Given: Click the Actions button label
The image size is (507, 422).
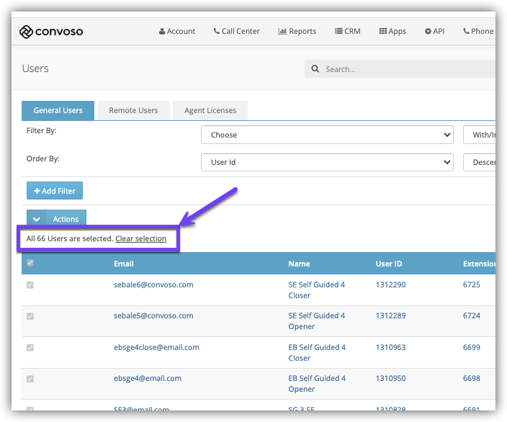Looking at the screenshot, I should tap(66, 219).
